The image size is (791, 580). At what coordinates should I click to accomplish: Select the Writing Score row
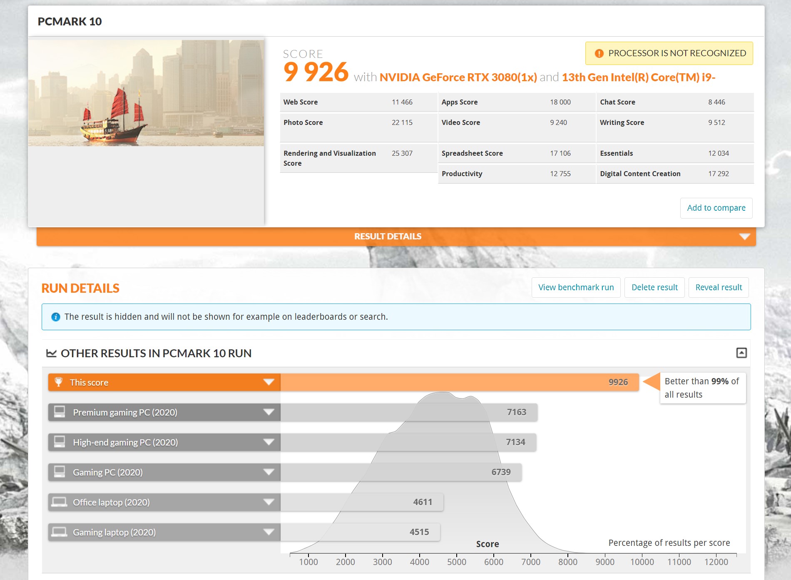pos(675,127)
